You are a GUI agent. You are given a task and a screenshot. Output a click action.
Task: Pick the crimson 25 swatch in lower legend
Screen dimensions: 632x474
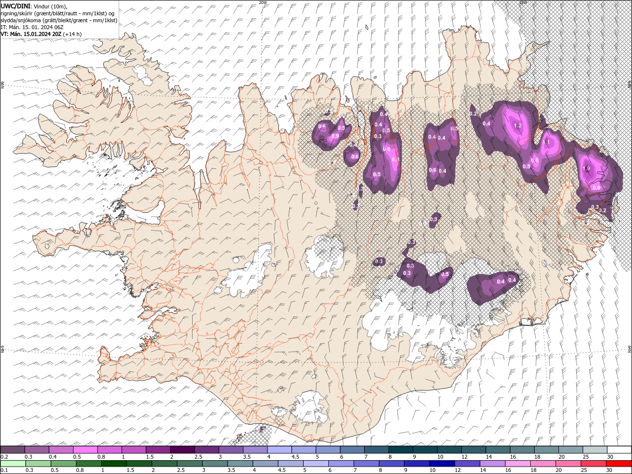[592, 464]
